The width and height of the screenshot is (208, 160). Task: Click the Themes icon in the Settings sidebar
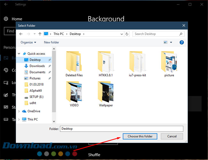[6, 95]
